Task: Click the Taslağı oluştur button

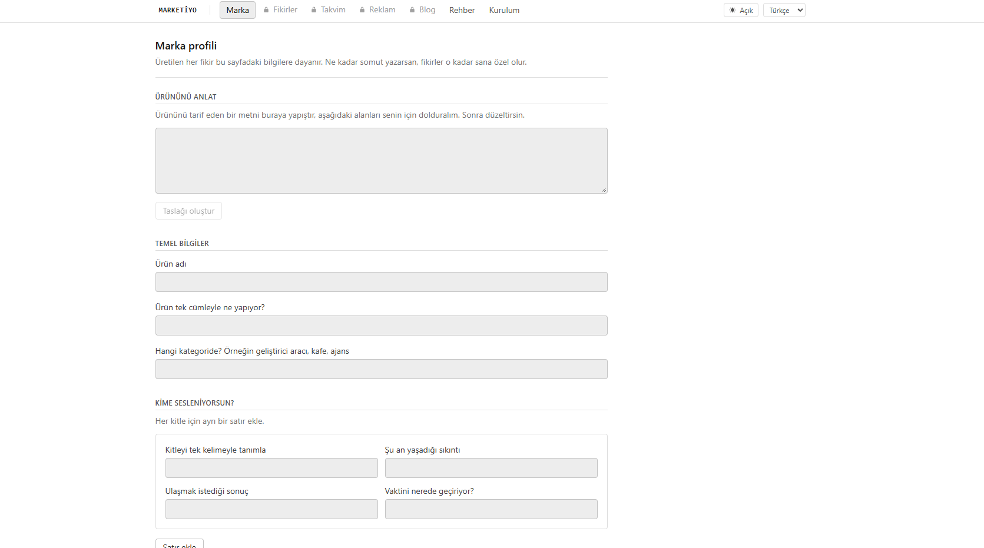Action: 188,211
